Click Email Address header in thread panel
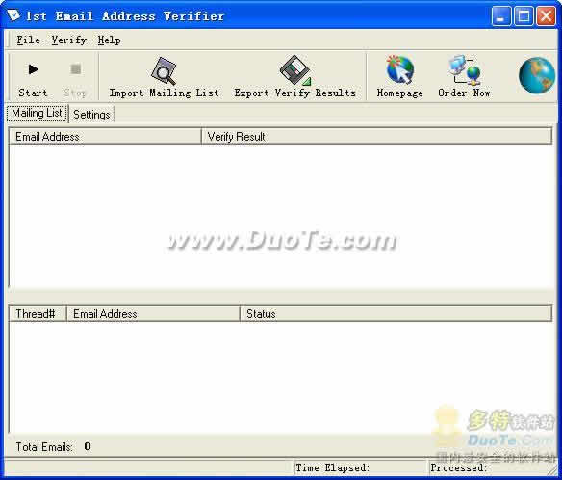562x480 pixels. point(153,314)
